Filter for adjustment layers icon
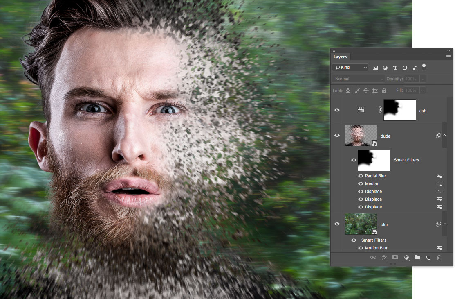455x299 pixels. (385, 67)
